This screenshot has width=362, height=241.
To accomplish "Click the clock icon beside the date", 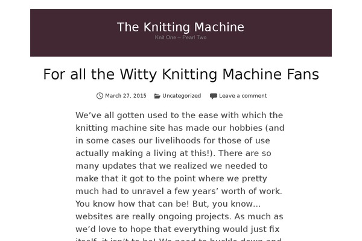I will point(100,96).
